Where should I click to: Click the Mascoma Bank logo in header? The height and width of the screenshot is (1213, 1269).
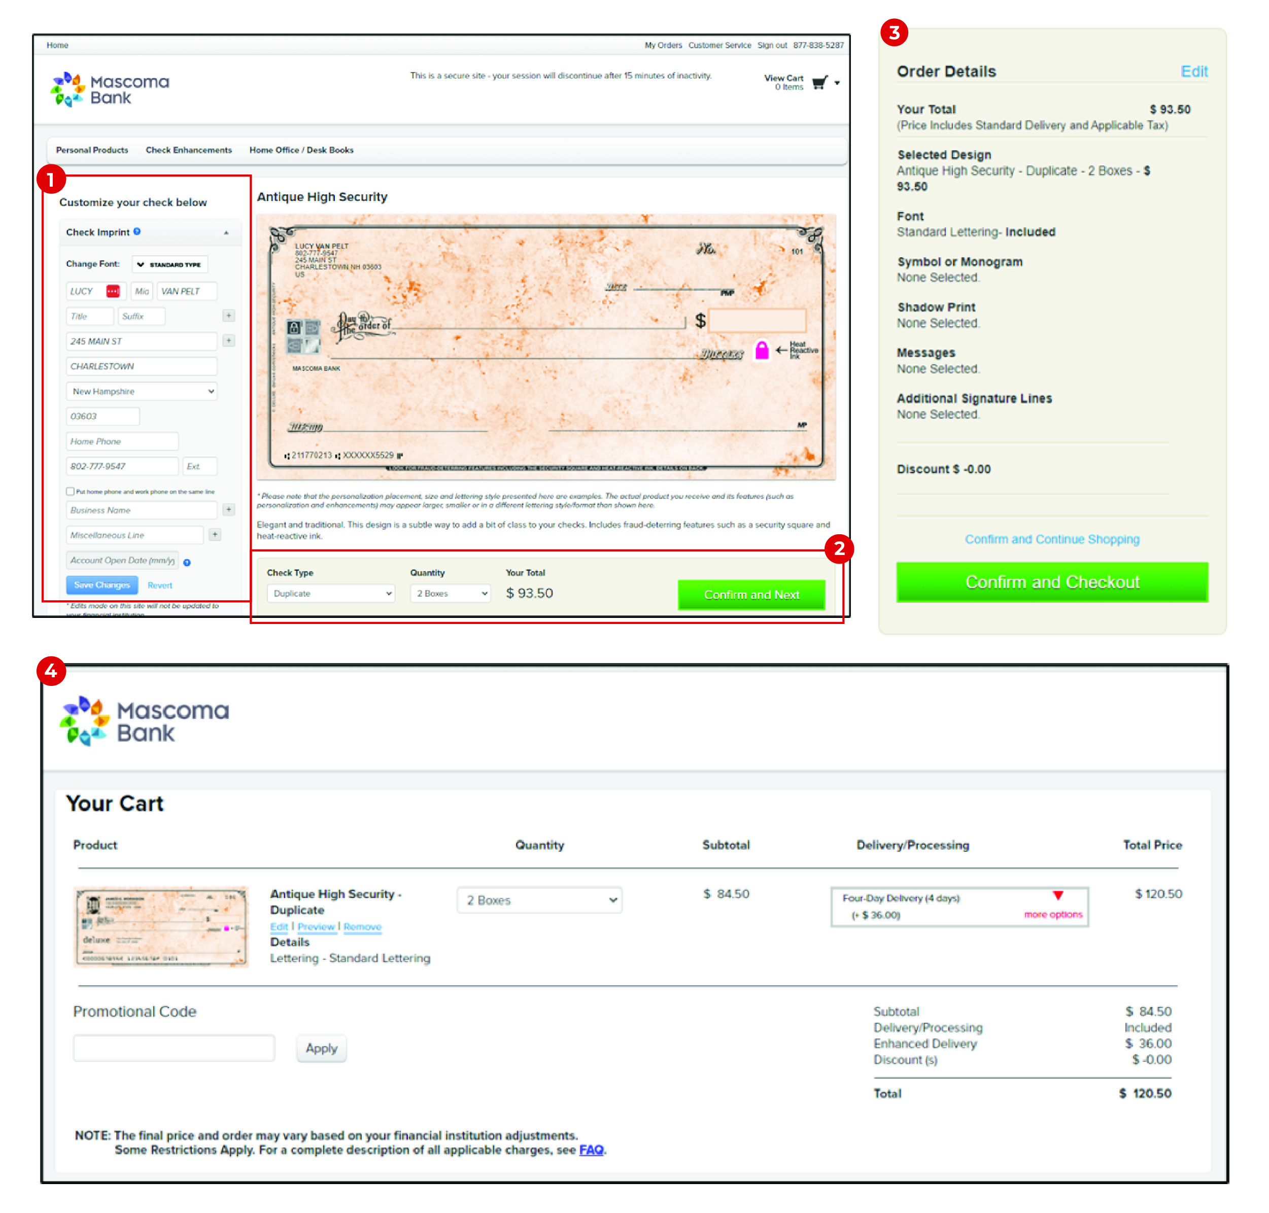point(110,89)
